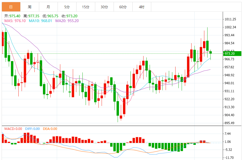Image resolution: width=243 pixels, height=160 pixels.
Task: Click the 低:965.75 low price text
Action: 50,16
